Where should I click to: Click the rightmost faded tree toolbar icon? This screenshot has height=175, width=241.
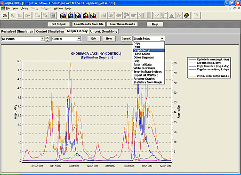click(196, 16)
